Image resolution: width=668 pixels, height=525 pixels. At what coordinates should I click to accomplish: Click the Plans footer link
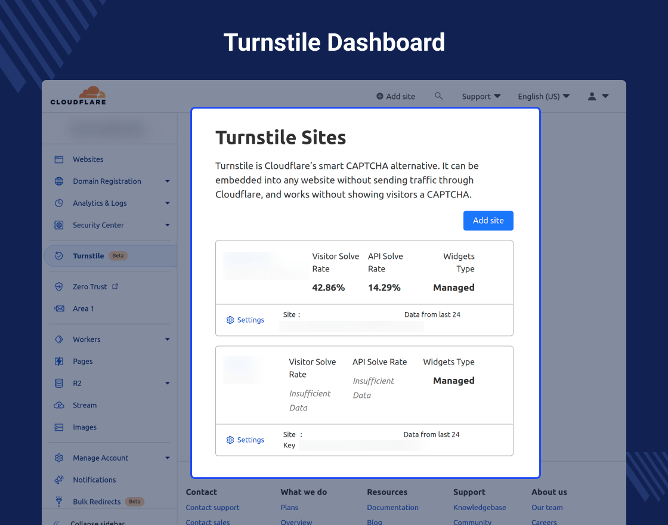[289, 508]
